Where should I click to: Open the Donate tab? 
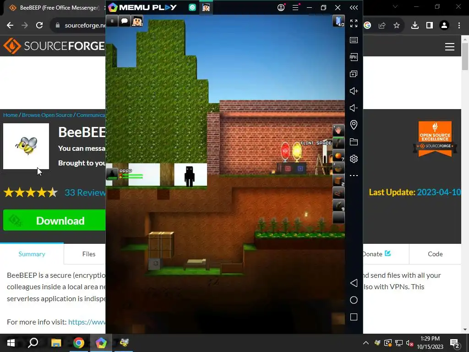(377, 254)
